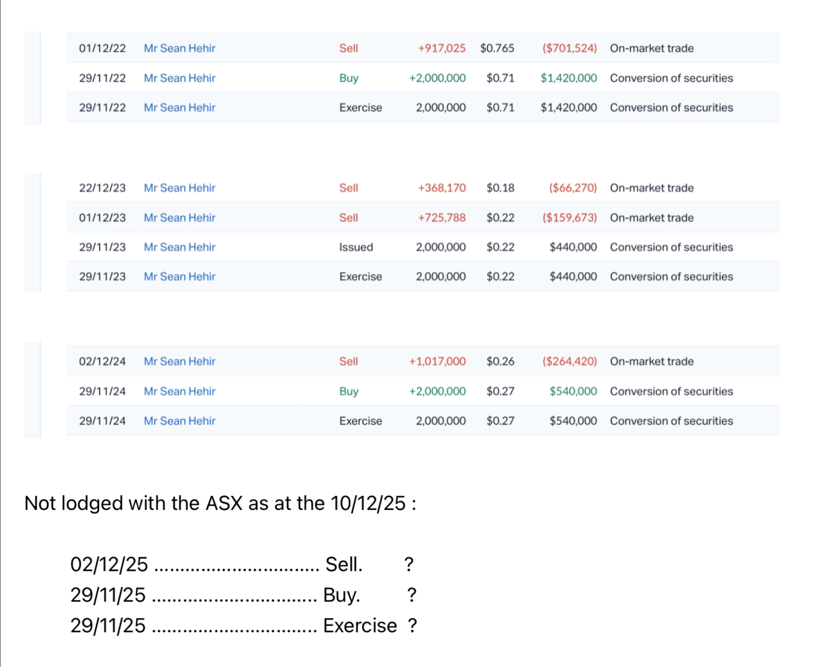Image resolution: width=825 pixels, height=667 pixels.
Task: Click the green $540,000 value
Action: [573, 391]
